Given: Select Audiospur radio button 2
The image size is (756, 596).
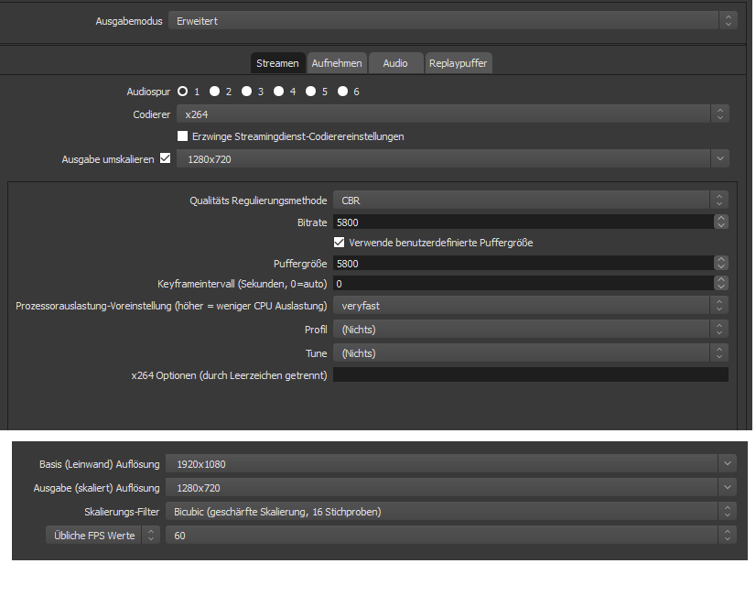Looking at the screenshot, I should click(214, 92).
